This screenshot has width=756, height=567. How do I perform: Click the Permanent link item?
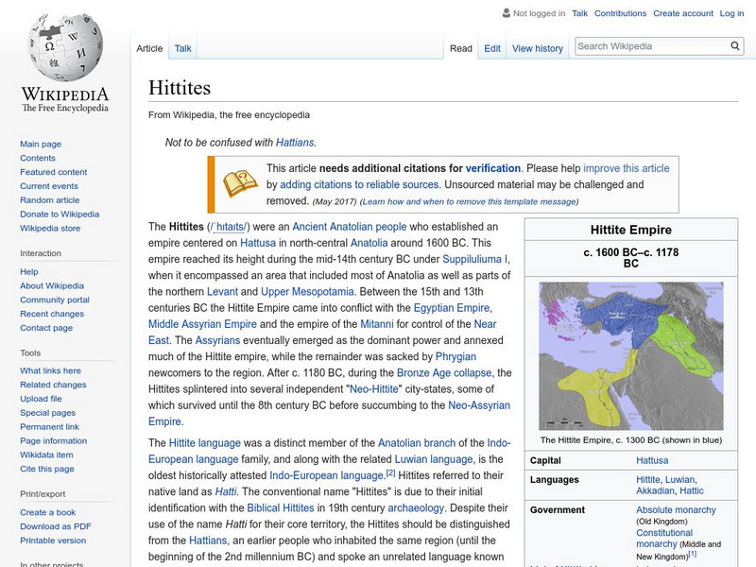(x=49, y=426)
